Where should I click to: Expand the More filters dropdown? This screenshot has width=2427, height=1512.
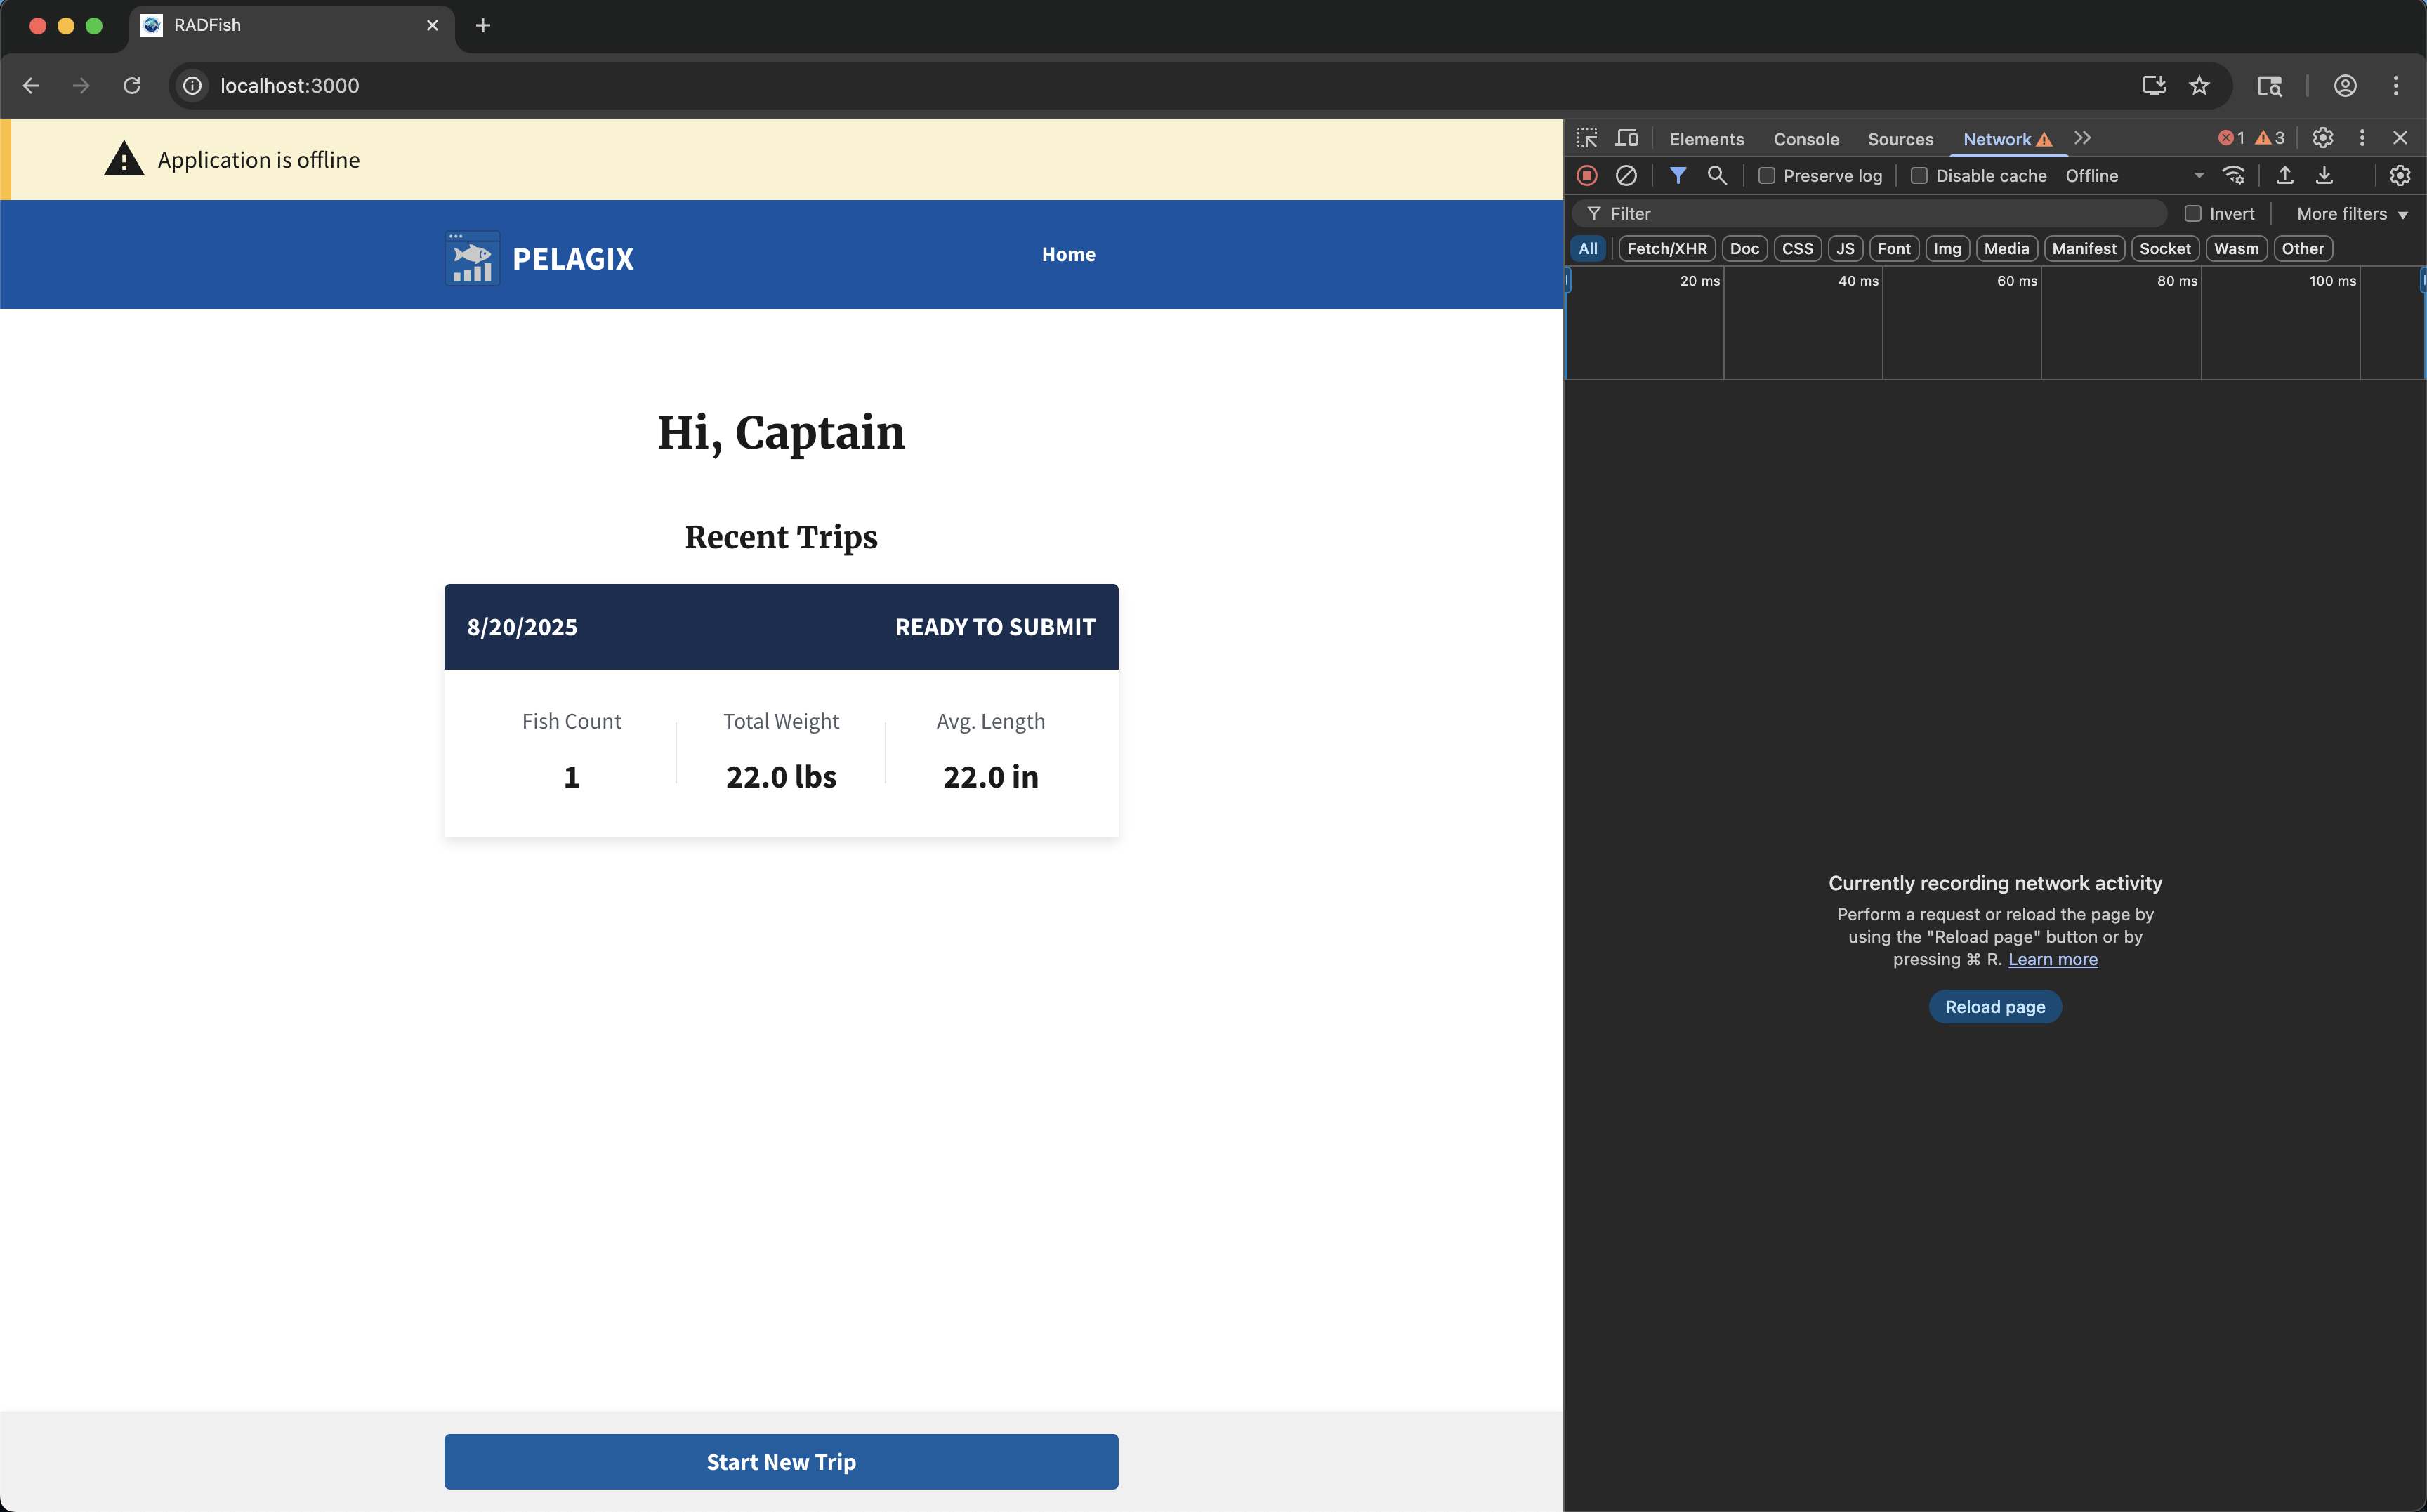[2351, 214]
